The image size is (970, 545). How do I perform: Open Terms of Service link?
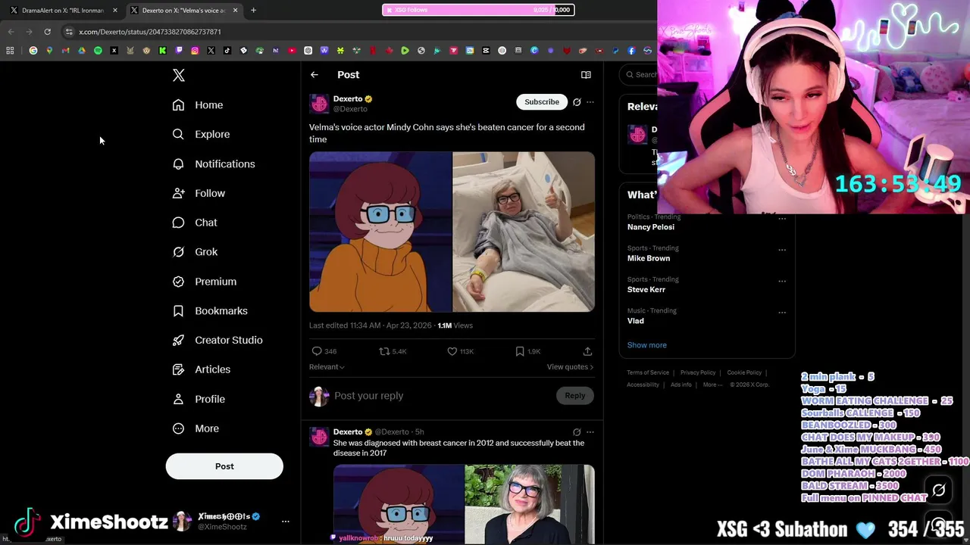click(648, 372)
